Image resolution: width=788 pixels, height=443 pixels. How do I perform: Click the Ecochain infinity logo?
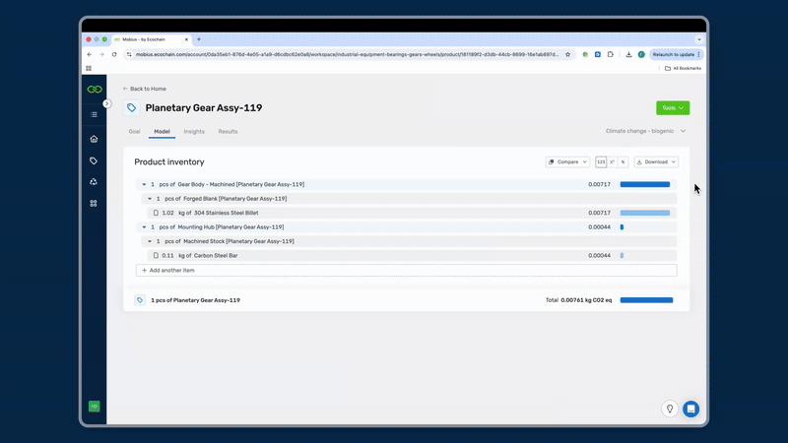(94, 90)
